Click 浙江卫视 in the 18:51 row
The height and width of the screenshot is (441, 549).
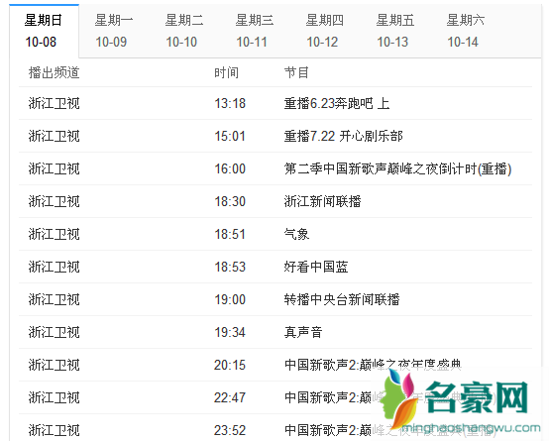54,234
